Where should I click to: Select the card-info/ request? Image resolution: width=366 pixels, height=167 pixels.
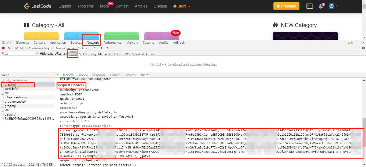pos(27,89)
